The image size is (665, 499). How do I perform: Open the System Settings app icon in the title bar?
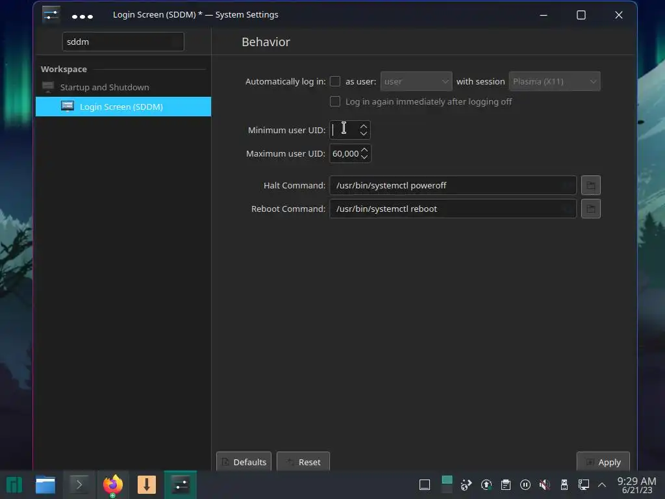click(51, 15)
